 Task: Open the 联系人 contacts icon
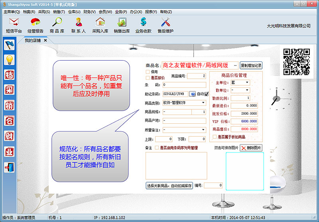pyautogui.click(x=79, y=25)
